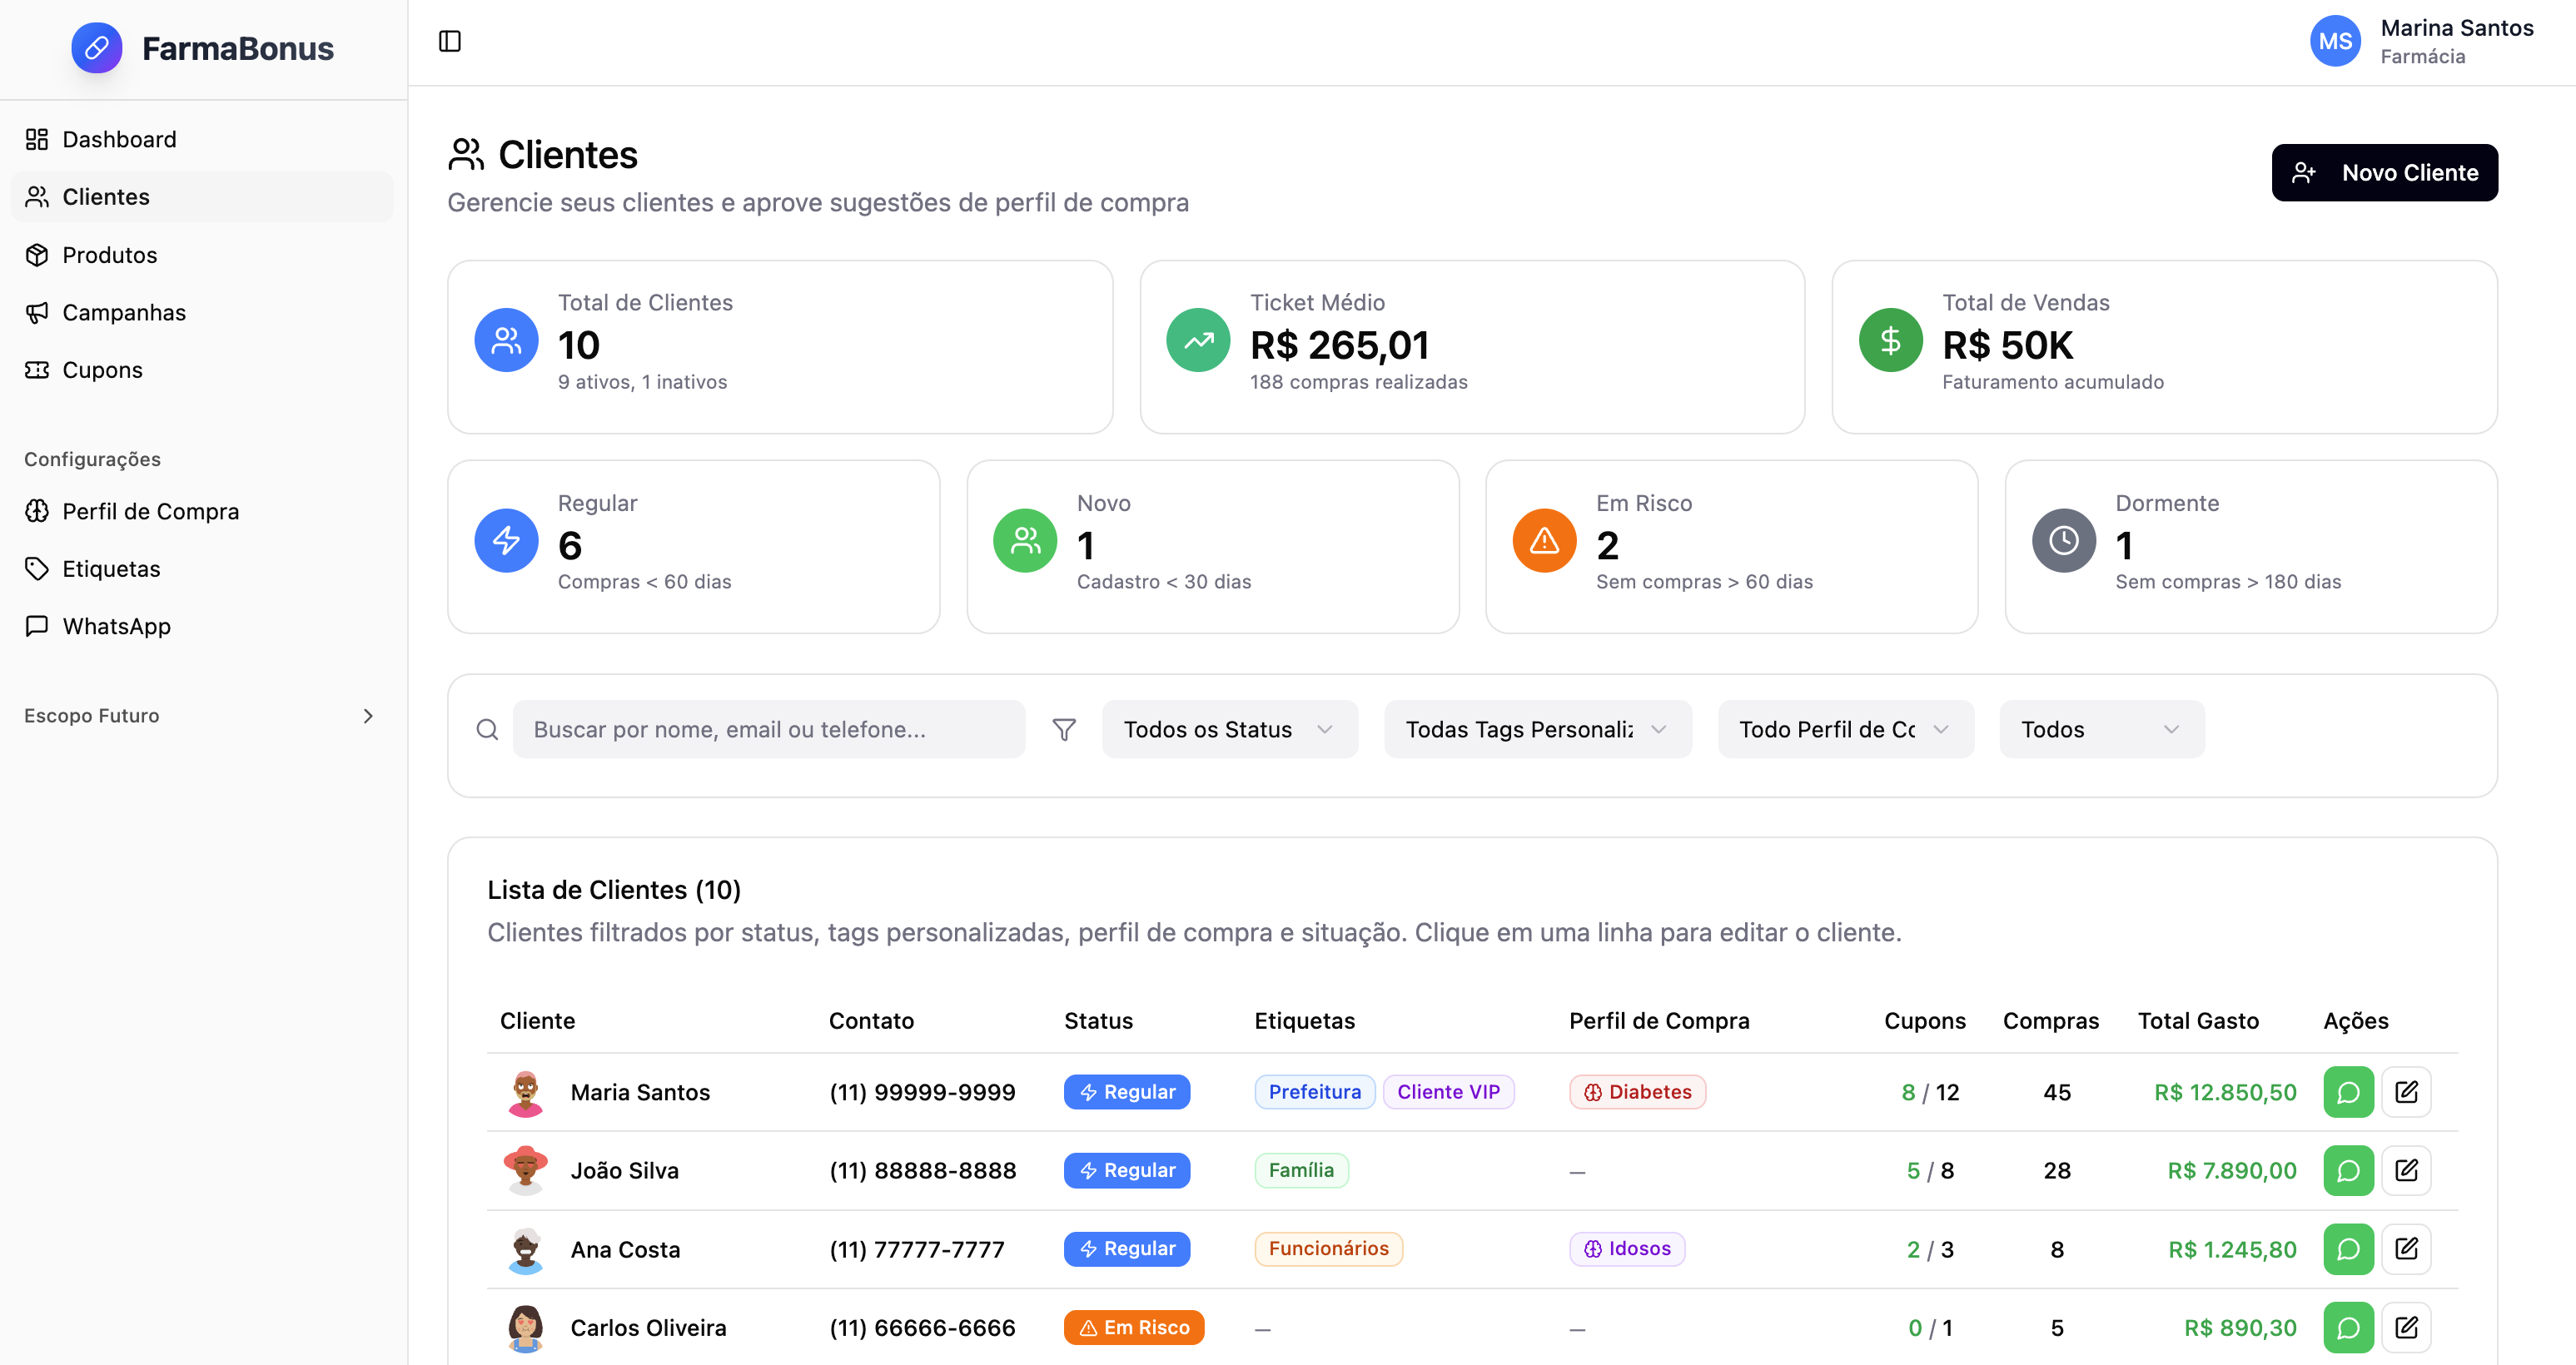Click Maria Santos avatar

point(525,1092)
